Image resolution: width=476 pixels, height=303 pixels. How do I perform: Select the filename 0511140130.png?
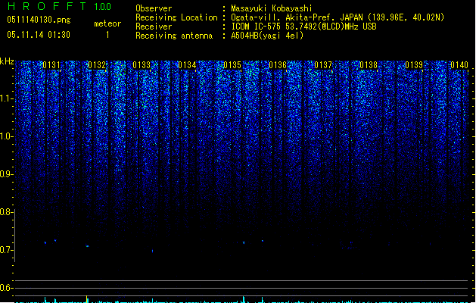point(39,20)
